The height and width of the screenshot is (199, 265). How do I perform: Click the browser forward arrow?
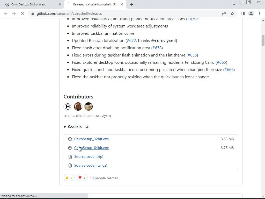click(x=14, y=13)
